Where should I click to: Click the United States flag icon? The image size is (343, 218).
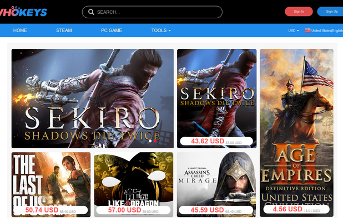tap(307, 30)
